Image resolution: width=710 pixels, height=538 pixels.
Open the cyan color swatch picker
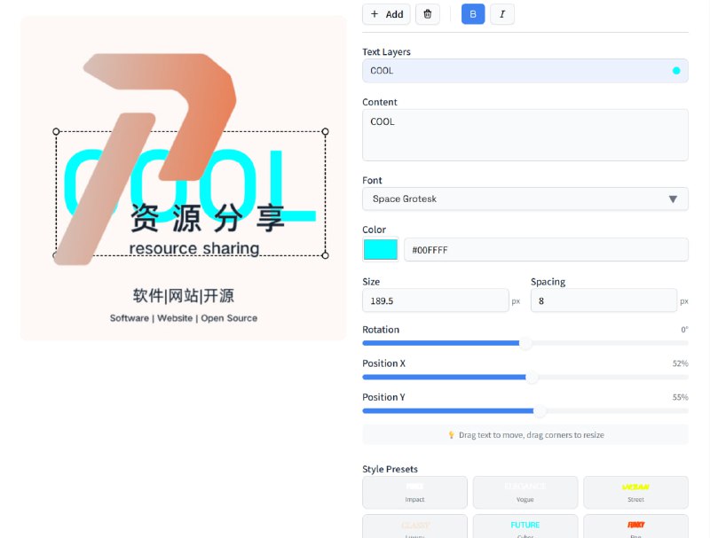[381, 250]
